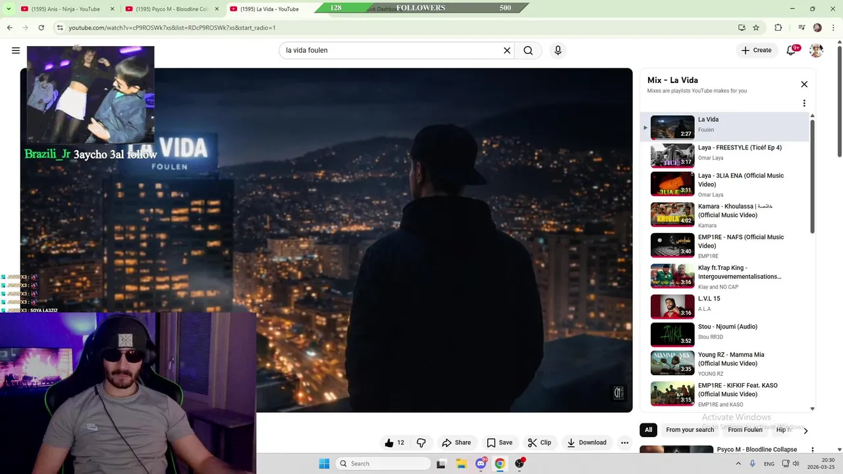
Task: Play Young RZ - Mamma Mia
Action: pyautogui.click(x=724, y=363)
